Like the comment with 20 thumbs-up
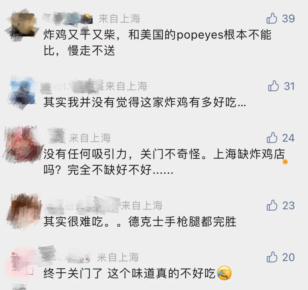Viewport: 308px width, 290px height. 272,257
